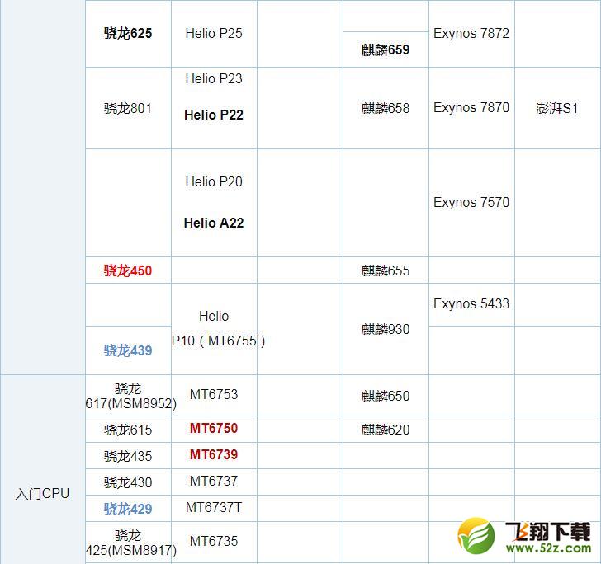Click the blue 骁龙429 entry
The height and width of the screenshot is (564, 601).
(x=128, y=509)
